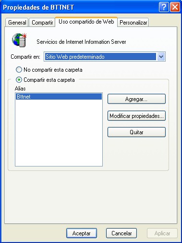This screenshot has width=182, height=243.
Task: Confirm with the Aceptar button
Action: click(x=82, y=233)
